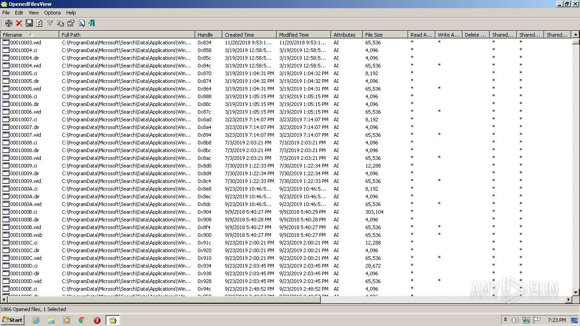Click vertical scrollbar down arrow
Viewport: 580px width, 326px height.
pos(575,292)
